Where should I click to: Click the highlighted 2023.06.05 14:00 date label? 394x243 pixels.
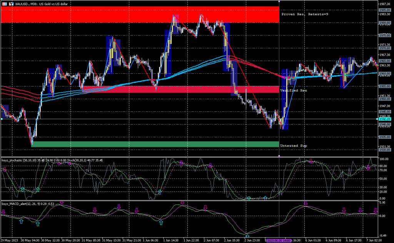pyautogui.click(x=279, y=240)
